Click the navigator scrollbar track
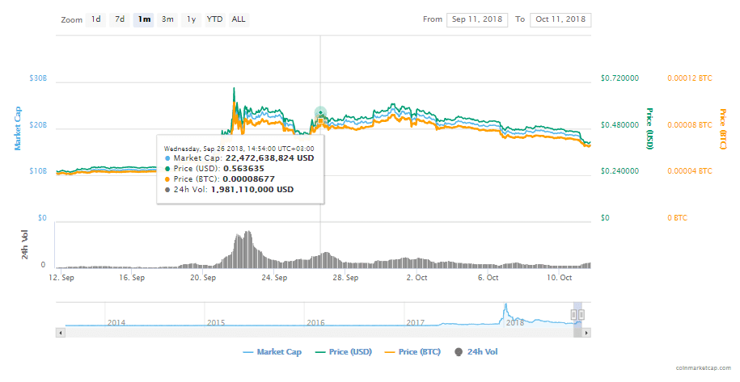Image resolution: width=740 pixels, height=382 pixels. coord(323,332)
